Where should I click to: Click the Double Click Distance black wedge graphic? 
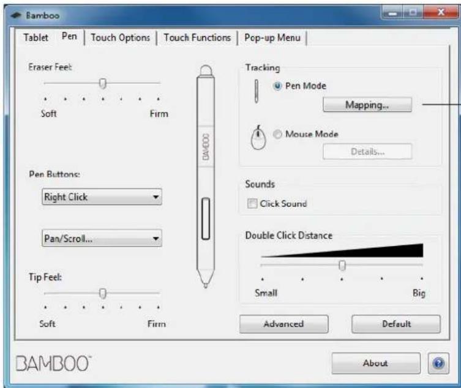tap(342, 250)
